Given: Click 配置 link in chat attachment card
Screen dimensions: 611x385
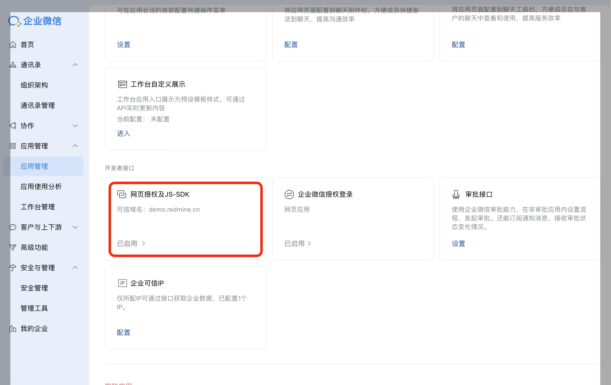Looking at the screenshot, I should pos(291,45).
